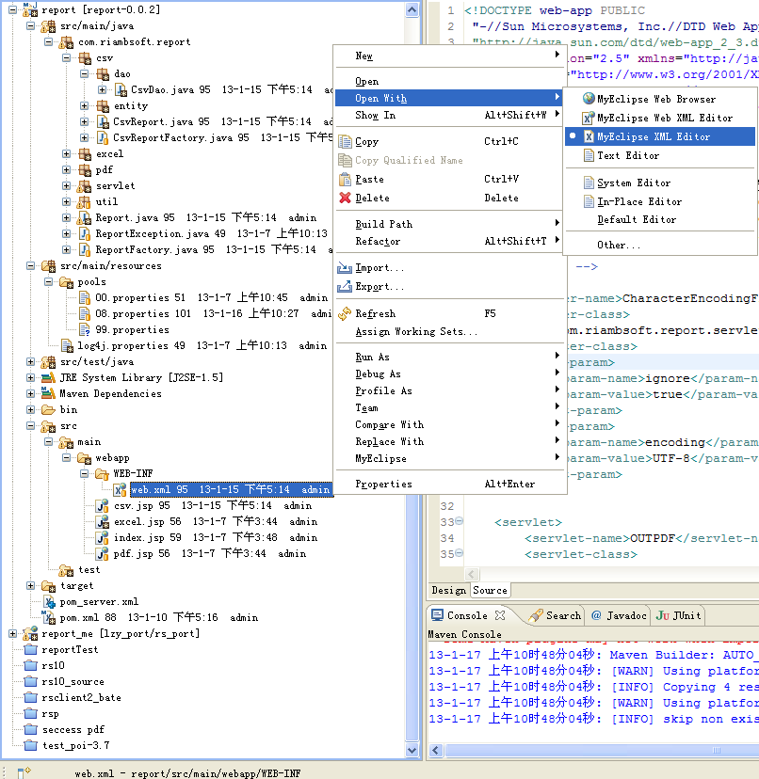Collapse the servlet element at line 33
The height and width of the screenshot is (779, 759).
pos(460,520)
